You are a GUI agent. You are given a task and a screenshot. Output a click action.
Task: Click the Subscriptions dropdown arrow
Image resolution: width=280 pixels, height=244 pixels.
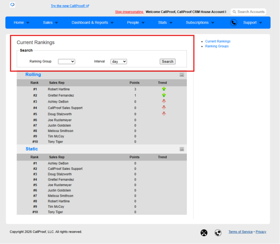click(x=213, y=23)
